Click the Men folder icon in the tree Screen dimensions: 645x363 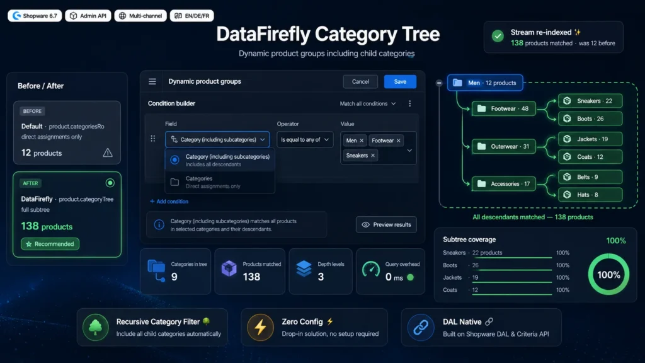pyautogui.click(x=457, y=83)
